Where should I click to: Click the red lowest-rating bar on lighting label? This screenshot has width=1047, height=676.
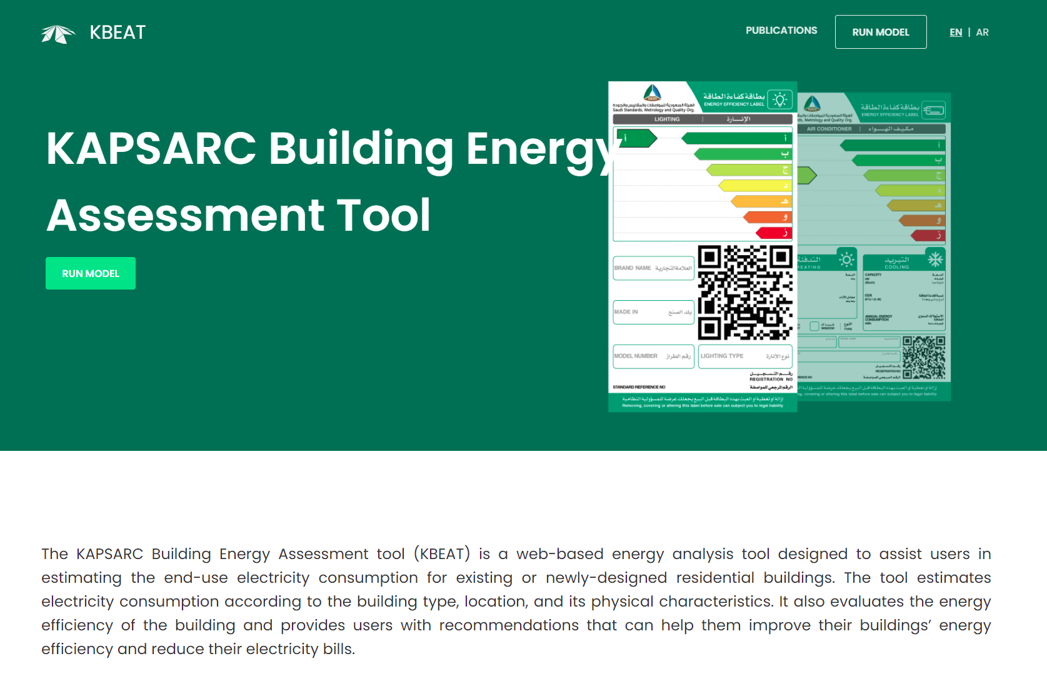pos(774,233)
